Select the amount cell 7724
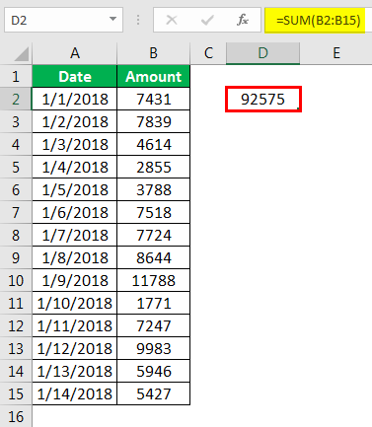Image resolution: width=372 pixels, height=427 pixels. [x=154, y=235]
